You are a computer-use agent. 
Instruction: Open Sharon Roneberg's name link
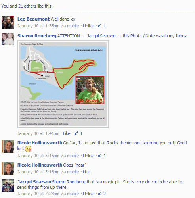pos(37,36)
